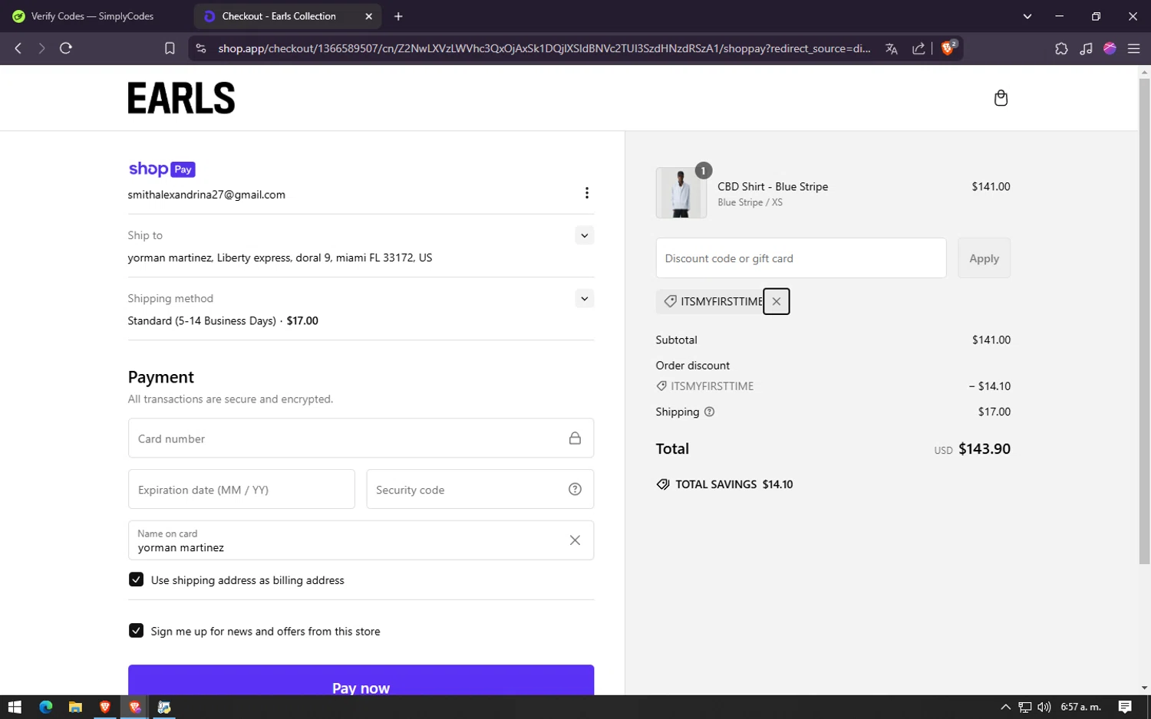
Task: Show hidden system tray icons
Action: pyautogui.click(x=1005, y=707)
